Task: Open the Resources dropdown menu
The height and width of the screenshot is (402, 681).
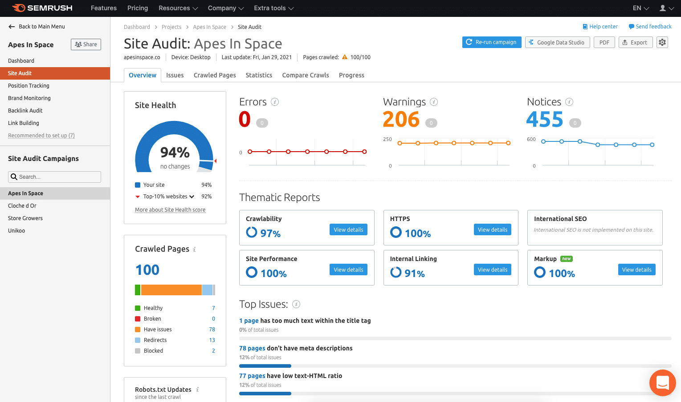Action: click(x=178, y=8)
